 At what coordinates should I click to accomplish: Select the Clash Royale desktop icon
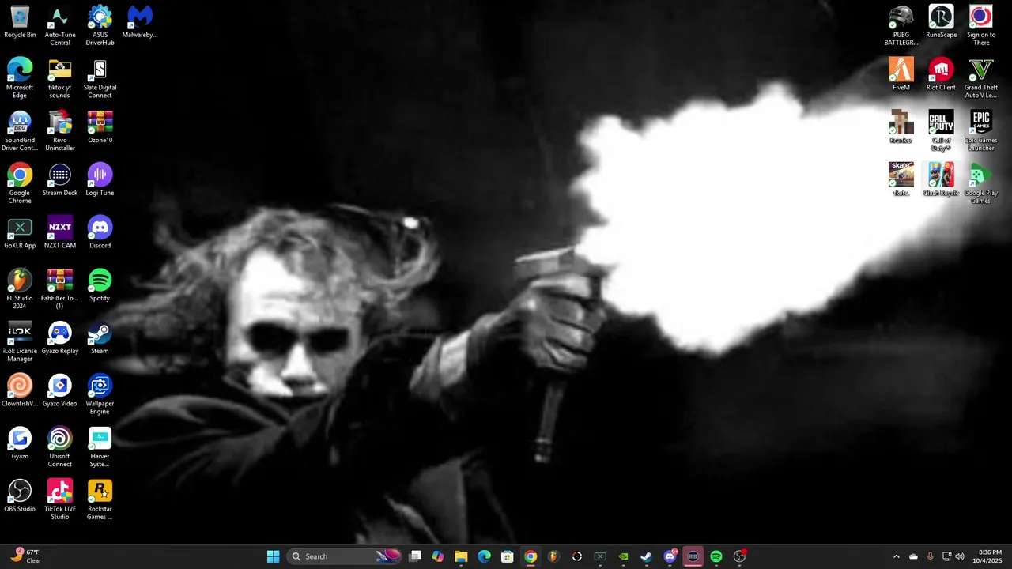point(941,180)
